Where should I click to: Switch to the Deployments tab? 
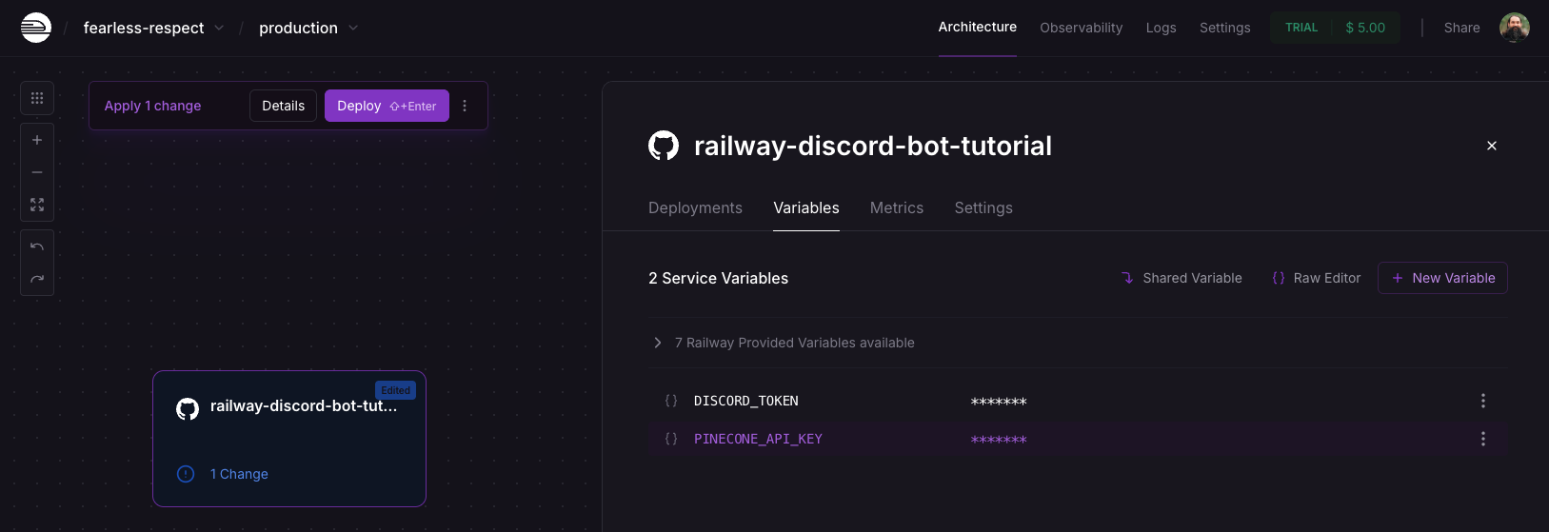pos(695,207)
